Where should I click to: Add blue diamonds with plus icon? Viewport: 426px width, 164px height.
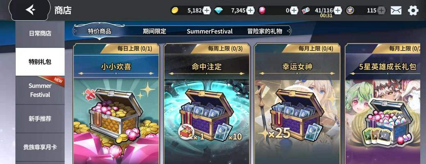[x=251, y=11]
